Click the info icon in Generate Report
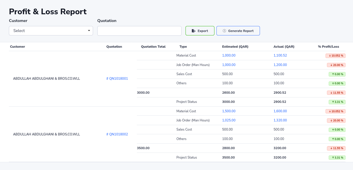Viewport: 353px width, 170px height. pyautogui.click(x=224, y=31)
